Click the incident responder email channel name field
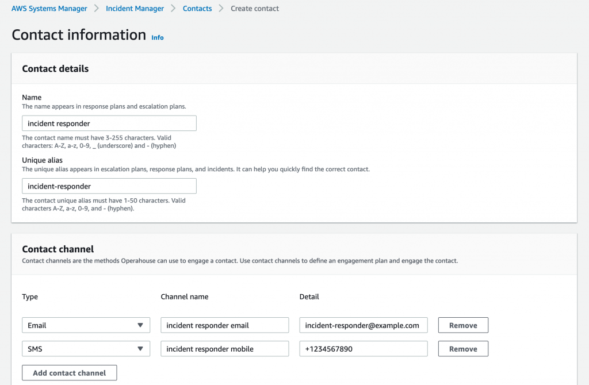 (224, 325)
